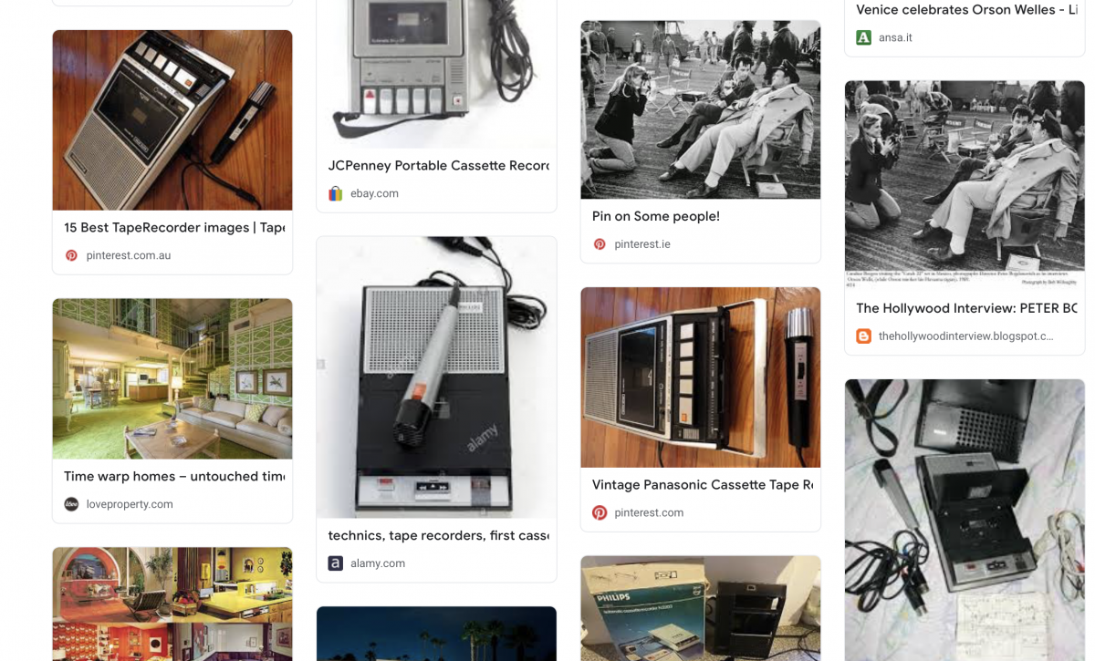Open 'technics, tape recorders, first cassette' title

439,535
